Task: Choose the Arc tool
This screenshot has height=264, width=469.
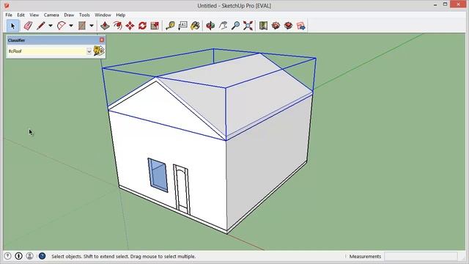Action: [62, 26]
